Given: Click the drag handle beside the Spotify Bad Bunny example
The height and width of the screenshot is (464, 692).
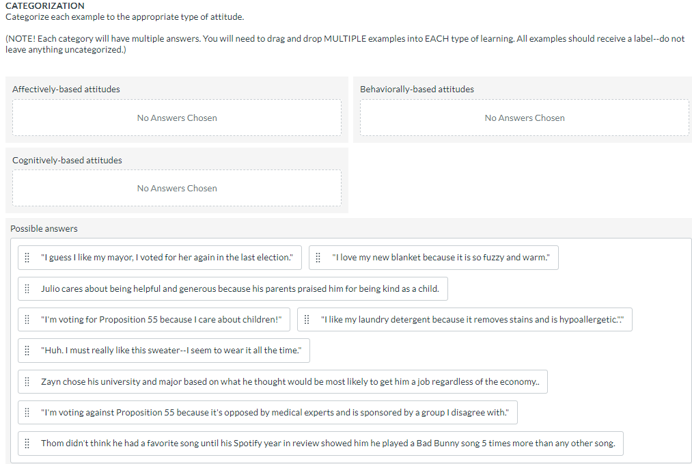Looking at the screenshot, I should [27, 443].
